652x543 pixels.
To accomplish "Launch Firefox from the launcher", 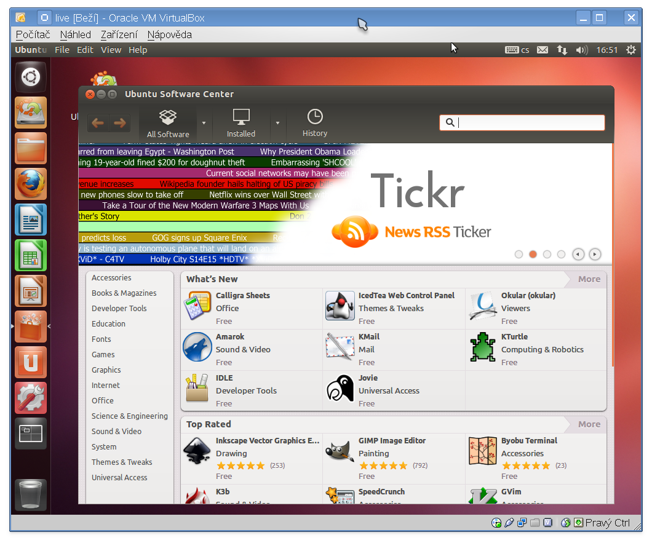I will pyautogui.click(x=31, y=184).
